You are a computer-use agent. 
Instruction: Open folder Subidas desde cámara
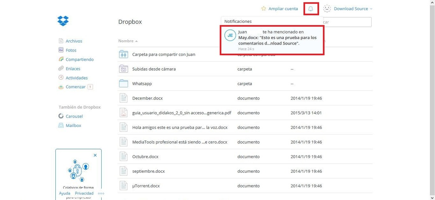point(154,69)
